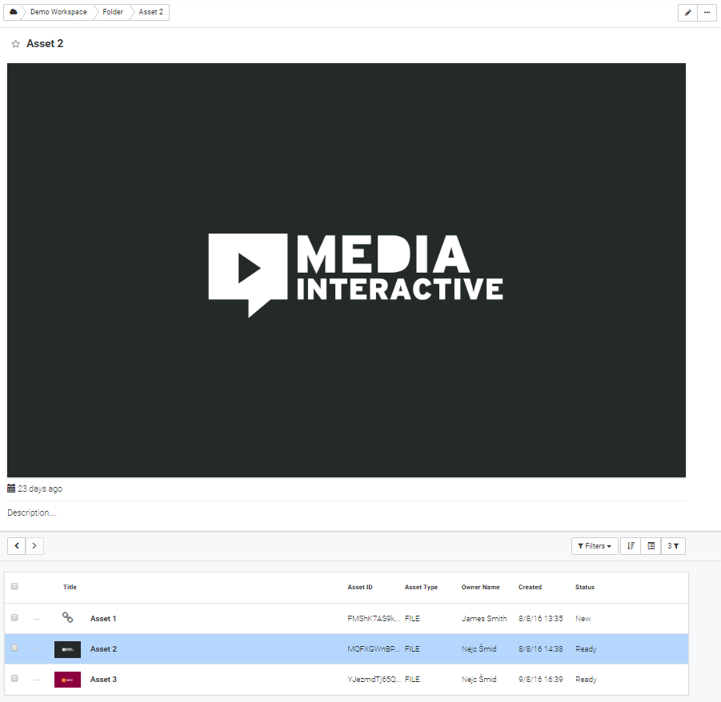Open the Filters dropdown

point(595,546)
